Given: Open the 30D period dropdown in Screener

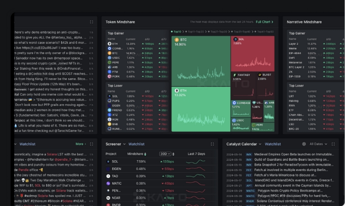Looking at the screenshot, I should pos(165,154).
